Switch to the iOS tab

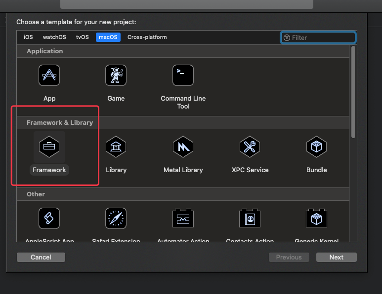(28, 37)
